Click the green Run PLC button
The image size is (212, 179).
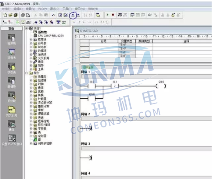tap(108, 15)
